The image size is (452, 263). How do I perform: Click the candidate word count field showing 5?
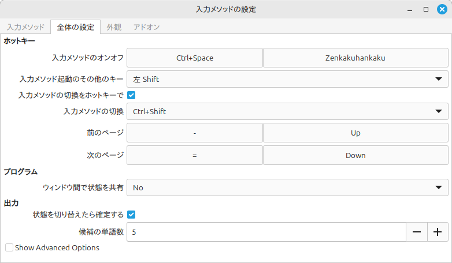[x=266, y=232]
